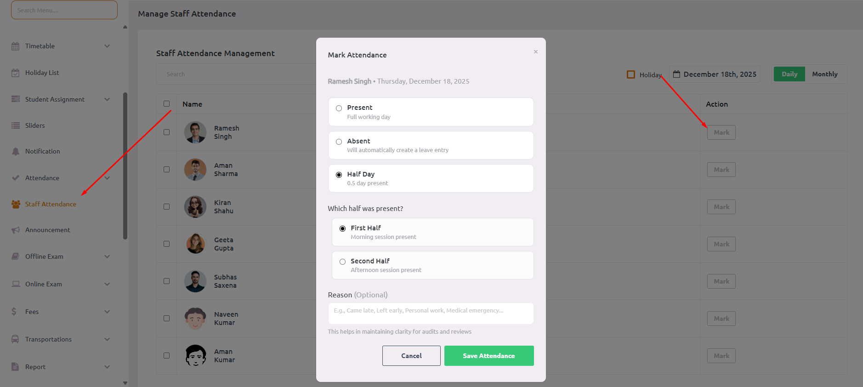This screenshot has width=863, height=387.
Task: Click the Holiday List calendar-check icon
Action: (16, 73)
